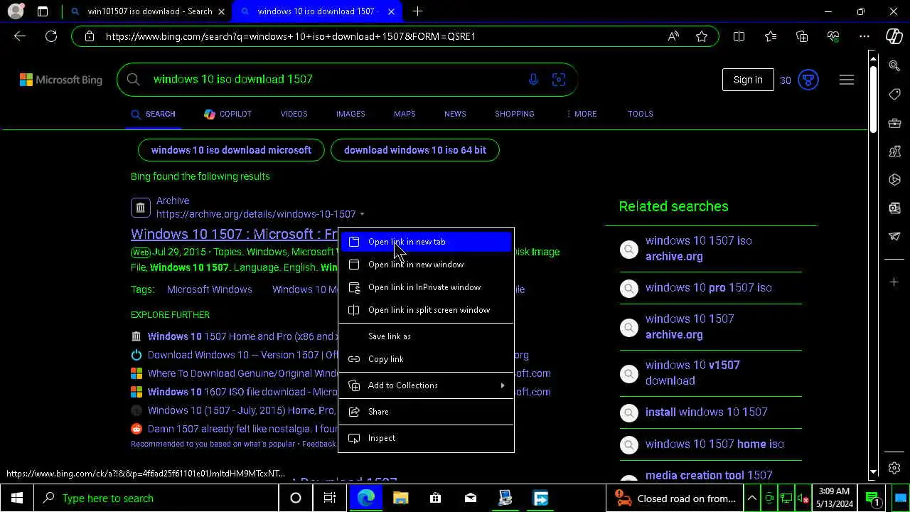Add this page to favorites star
Viewport: 910px width, 512px height.
click(702, 36)
